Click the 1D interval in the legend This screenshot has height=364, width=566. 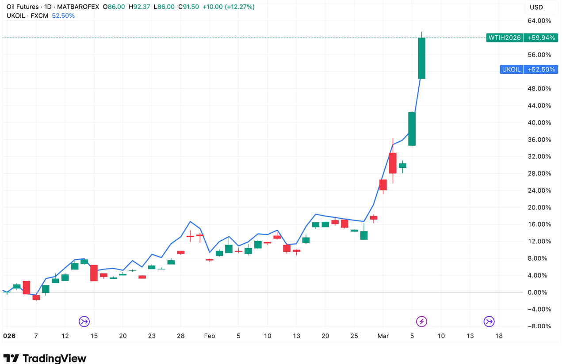(x=48, y=7)
